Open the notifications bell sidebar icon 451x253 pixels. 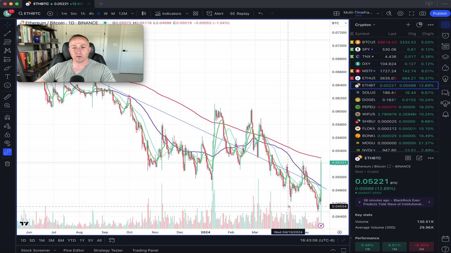click(445, 114)
